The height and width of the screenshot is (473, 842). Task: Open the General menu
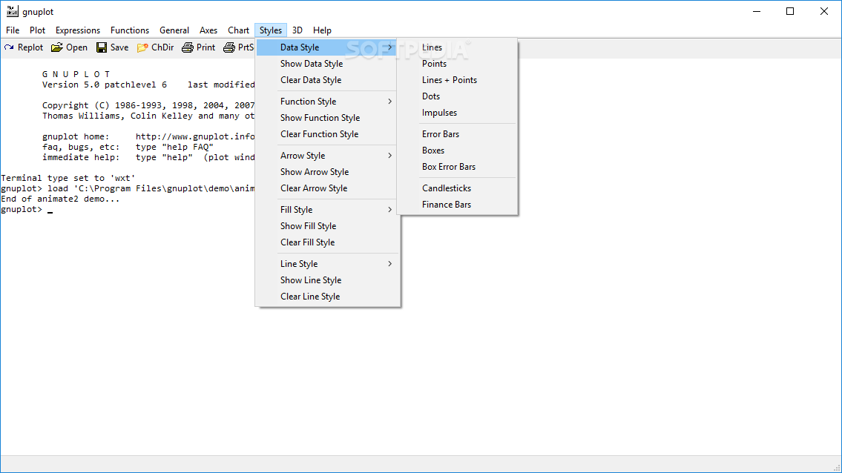pyautogui.click(x=174, y=30)
